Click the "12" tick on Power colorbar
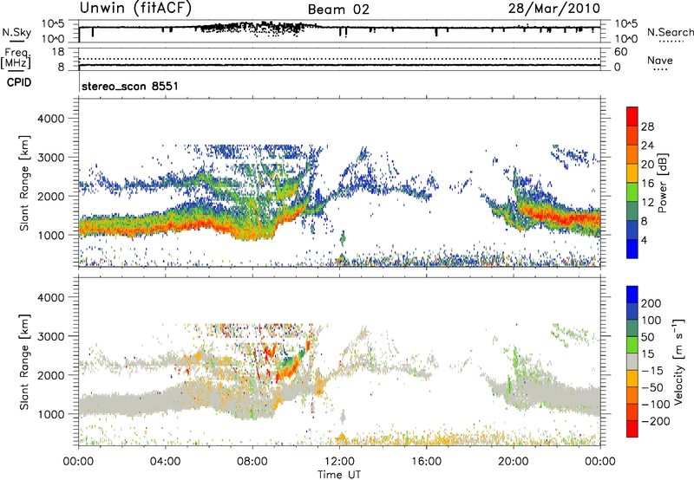This screenshot has width=694, height=480. 647,203
